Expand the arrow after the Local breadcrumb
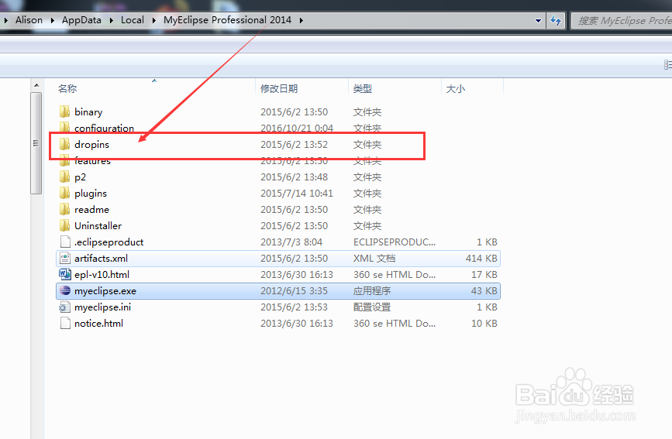This screenshot has width=672, height=439. tap(153, 20)
